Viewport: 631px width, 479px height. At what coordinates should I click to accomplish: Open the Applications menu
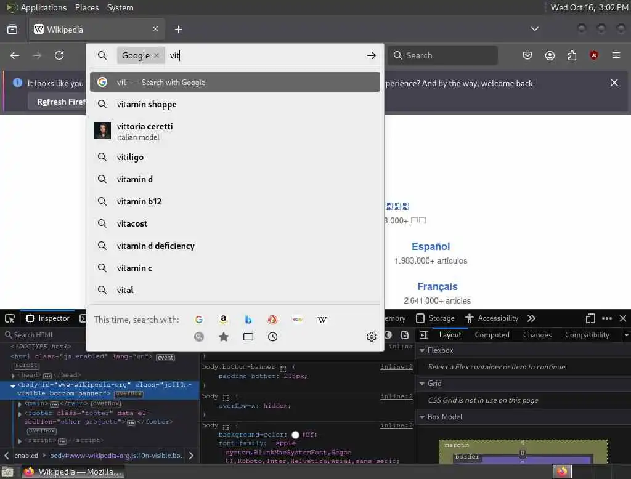click(x=44, y=7)
